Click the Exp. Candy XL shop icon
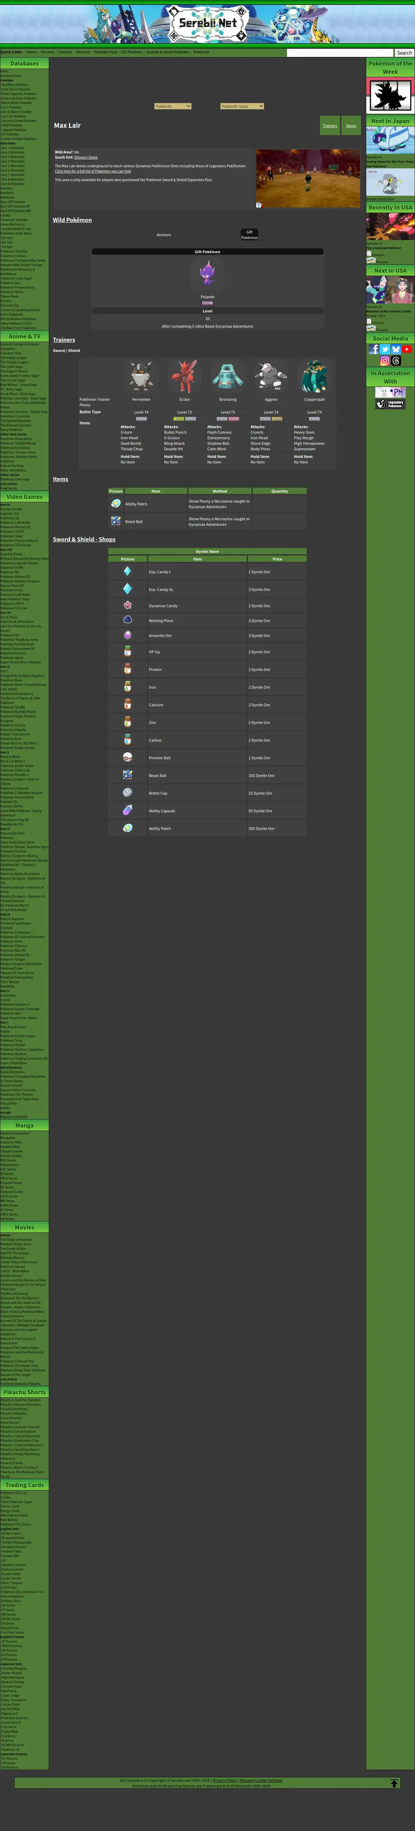 pos(128,589)
